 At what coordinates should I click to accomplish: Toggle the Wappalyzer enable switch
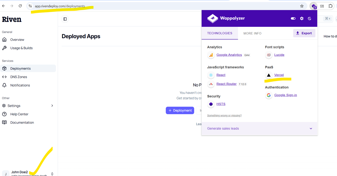click(293, 18)
